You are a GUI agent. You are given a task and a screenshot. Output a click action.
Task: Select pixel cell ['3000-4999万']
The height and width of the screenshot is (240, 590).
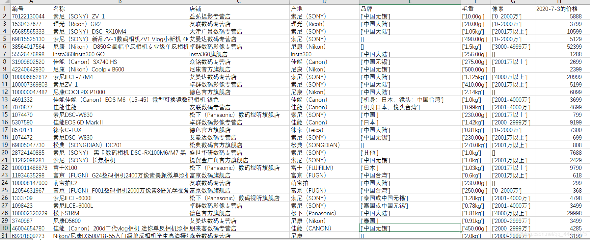click(513, 46)
